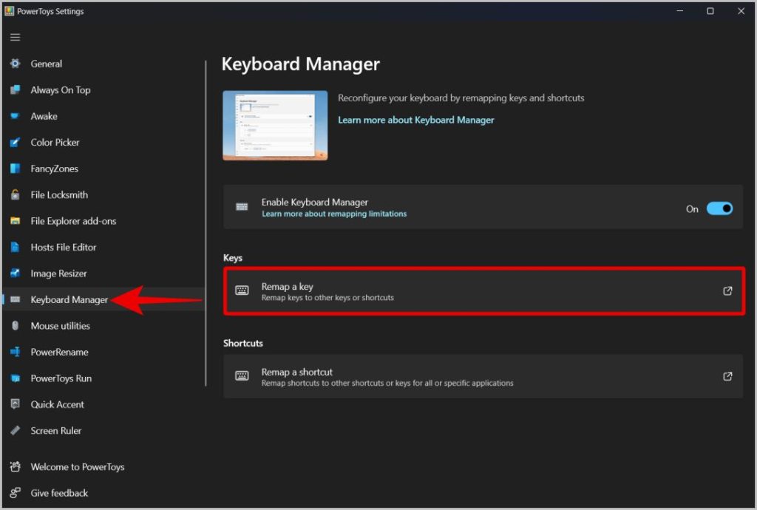The width and height of the screenshot is (757, 510).
Task: Click the Keyboard Manager sidebar icon
Action: (15, 299)
